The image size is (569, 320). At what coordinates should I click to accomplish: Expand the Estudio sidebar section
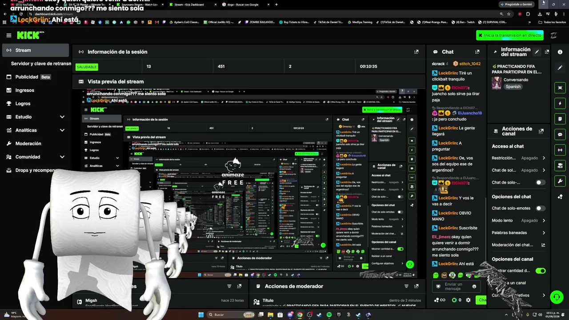(x=62, y=117)
